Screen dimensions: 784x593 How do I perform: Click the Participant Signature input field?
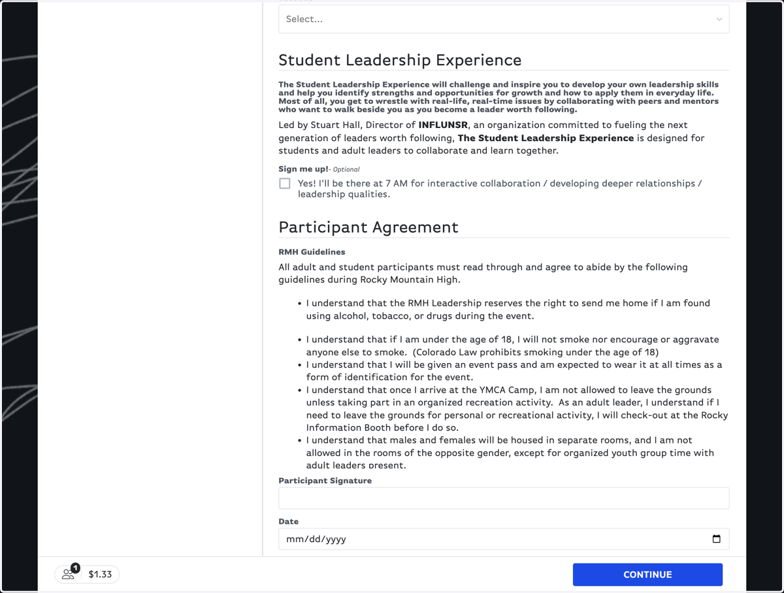(x=504, y=498)
